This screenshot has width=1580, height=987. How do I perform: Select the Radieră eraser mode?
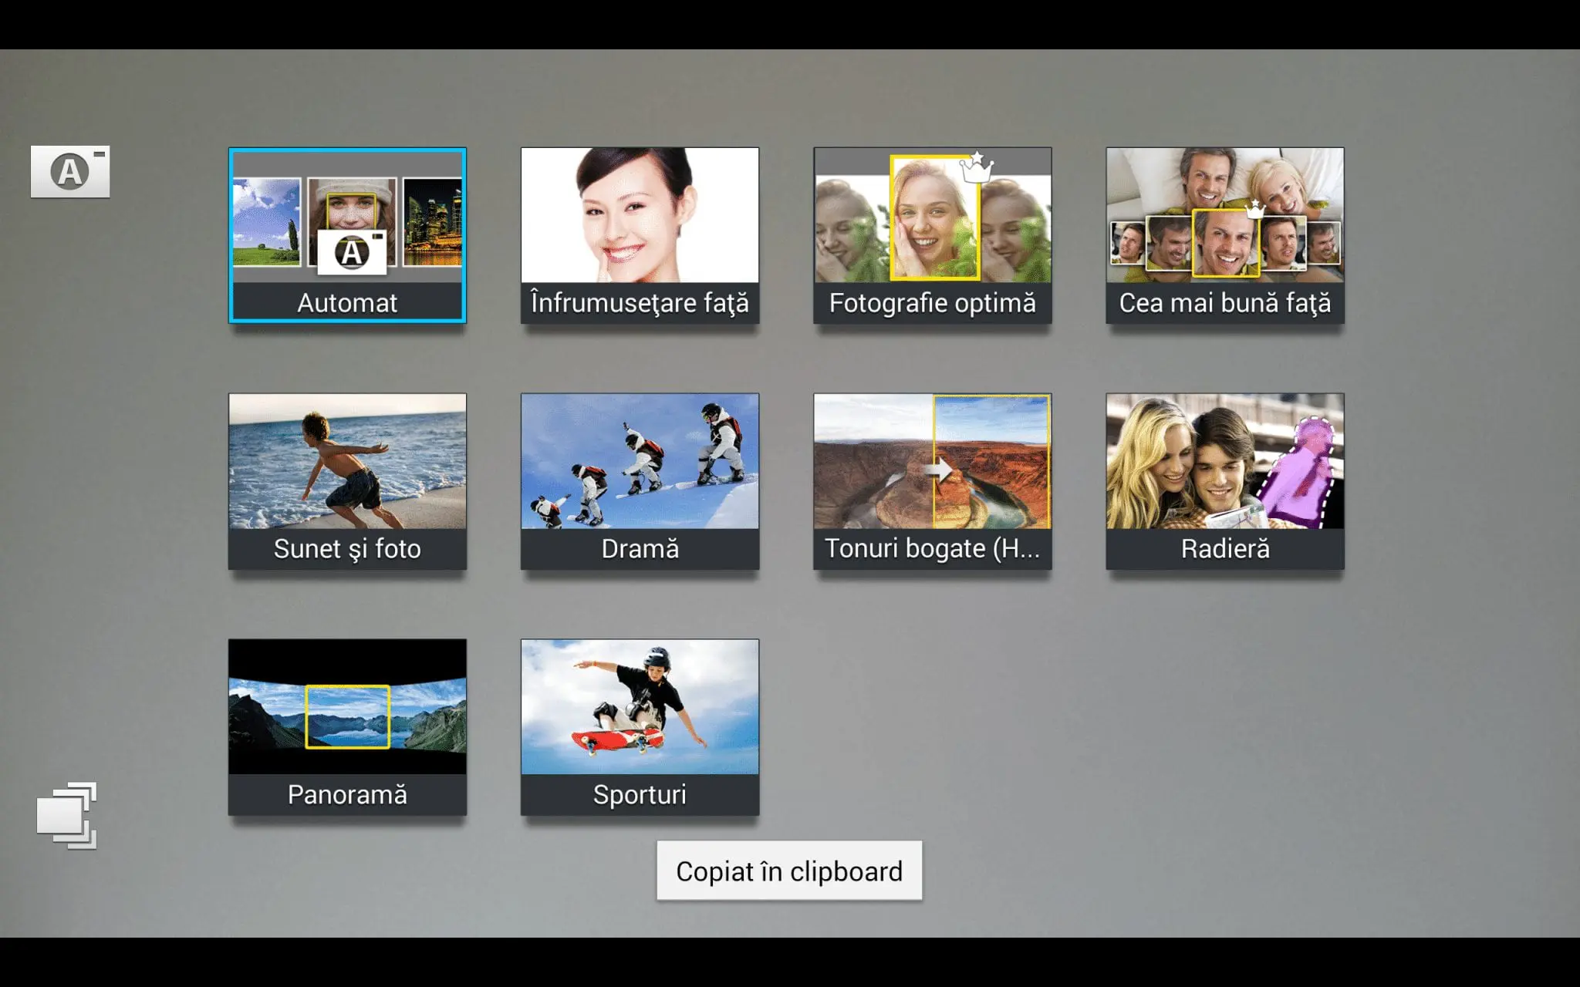(1225, 481)
